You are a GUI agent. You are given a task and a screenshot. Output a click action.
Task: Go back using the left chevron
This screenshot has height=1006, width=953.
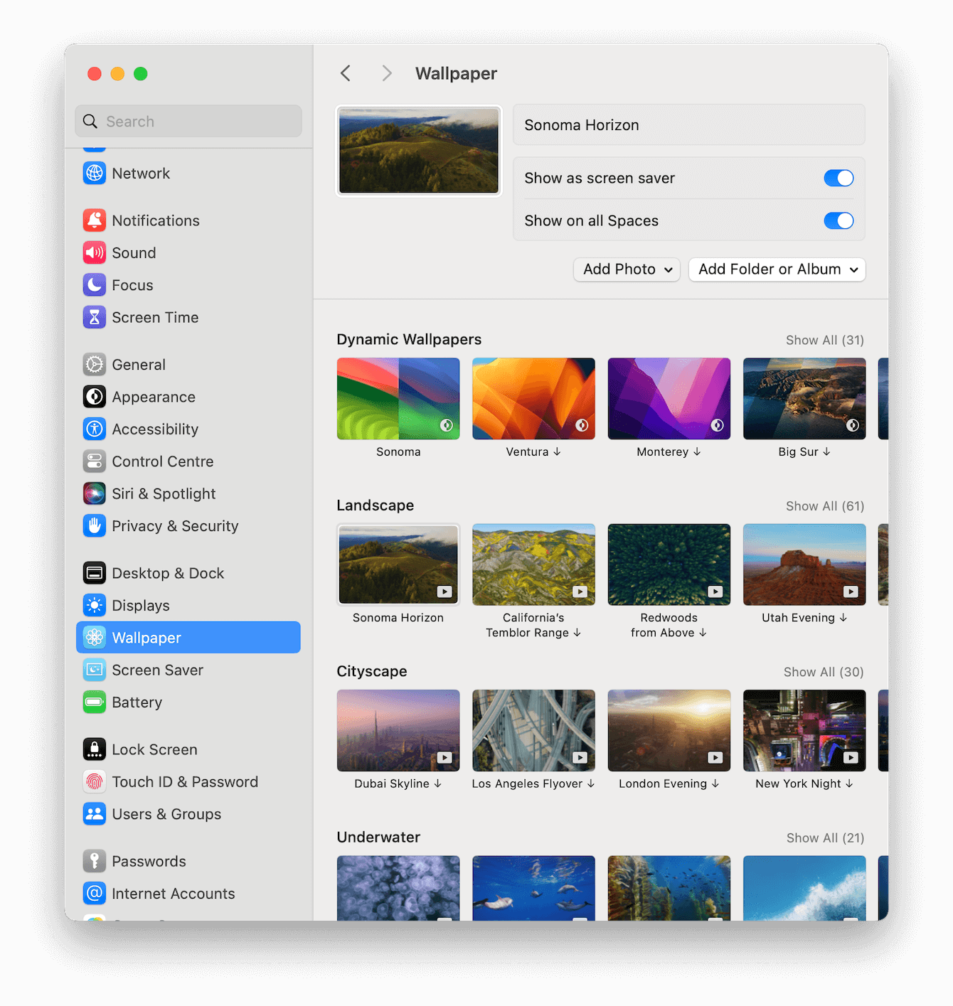[346, 73]
